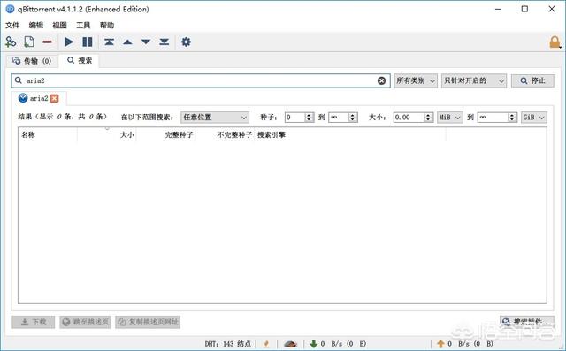Click the orange upload speed arrow
The height and width of the screenshot is (351, 566).
(440, 344)
